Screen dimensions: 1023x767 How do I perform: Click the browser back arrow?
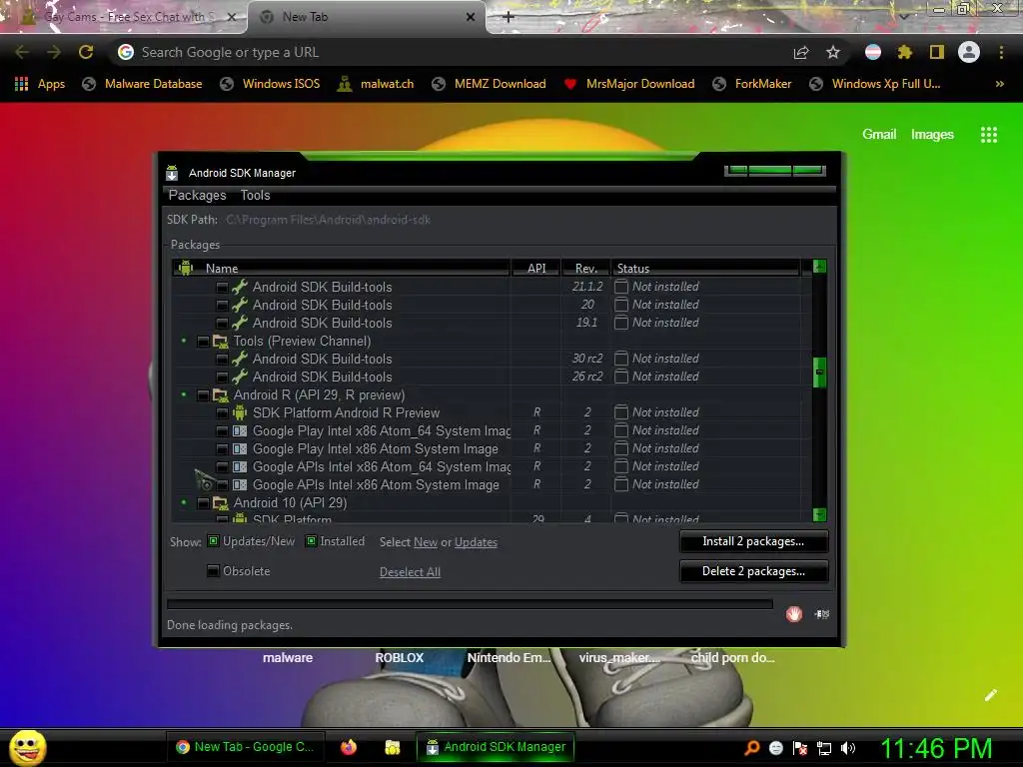tap(22, 52)
